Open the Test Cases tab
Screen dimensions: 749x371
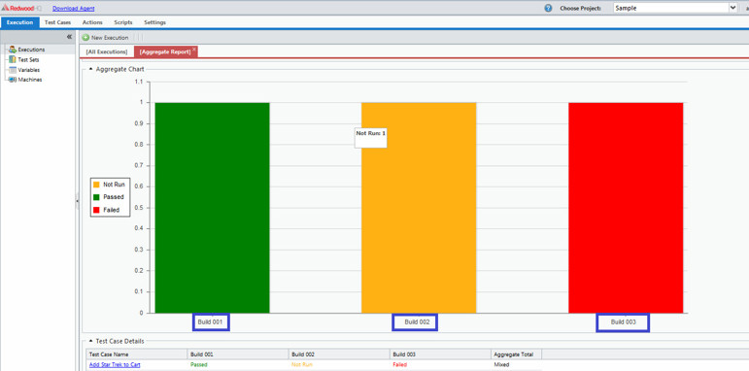point(57,22)
